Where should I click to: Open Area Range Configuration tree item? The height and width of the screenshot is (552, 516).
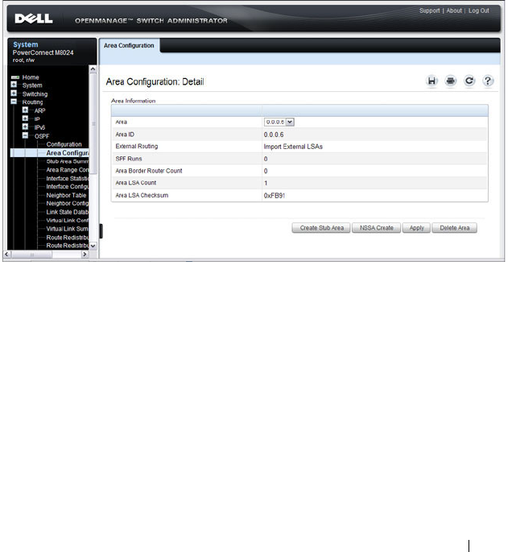67,170
